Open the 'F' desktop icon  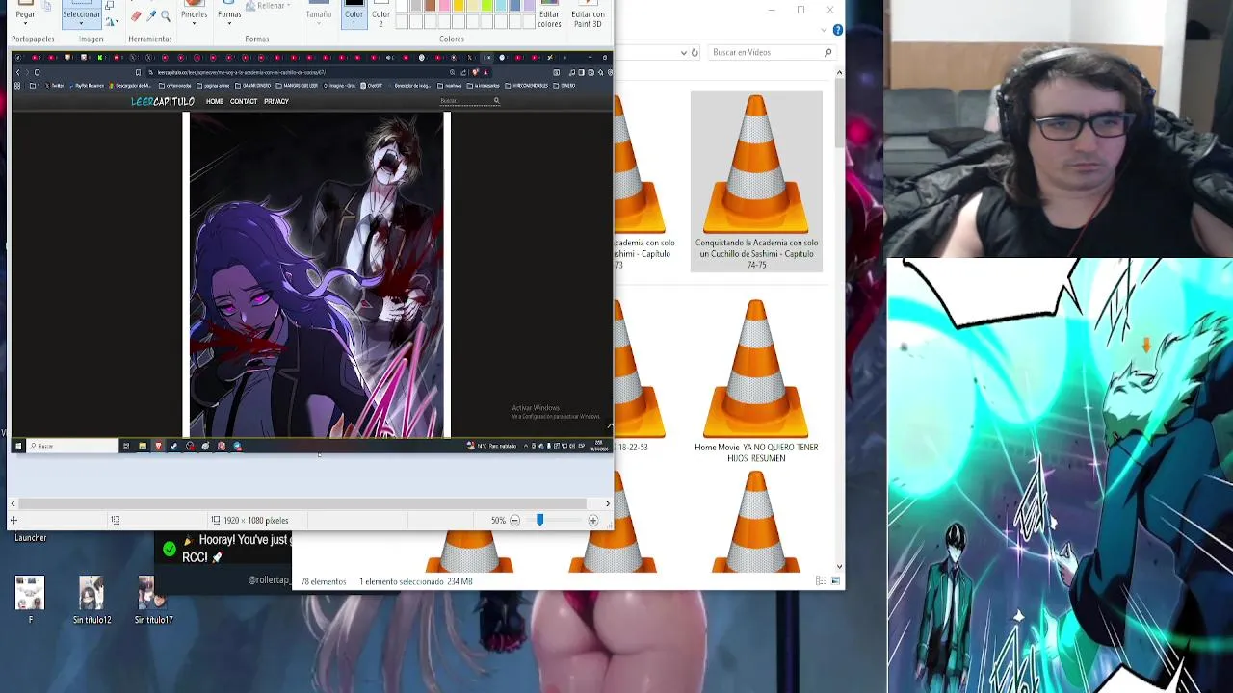(x=30, y=601)
